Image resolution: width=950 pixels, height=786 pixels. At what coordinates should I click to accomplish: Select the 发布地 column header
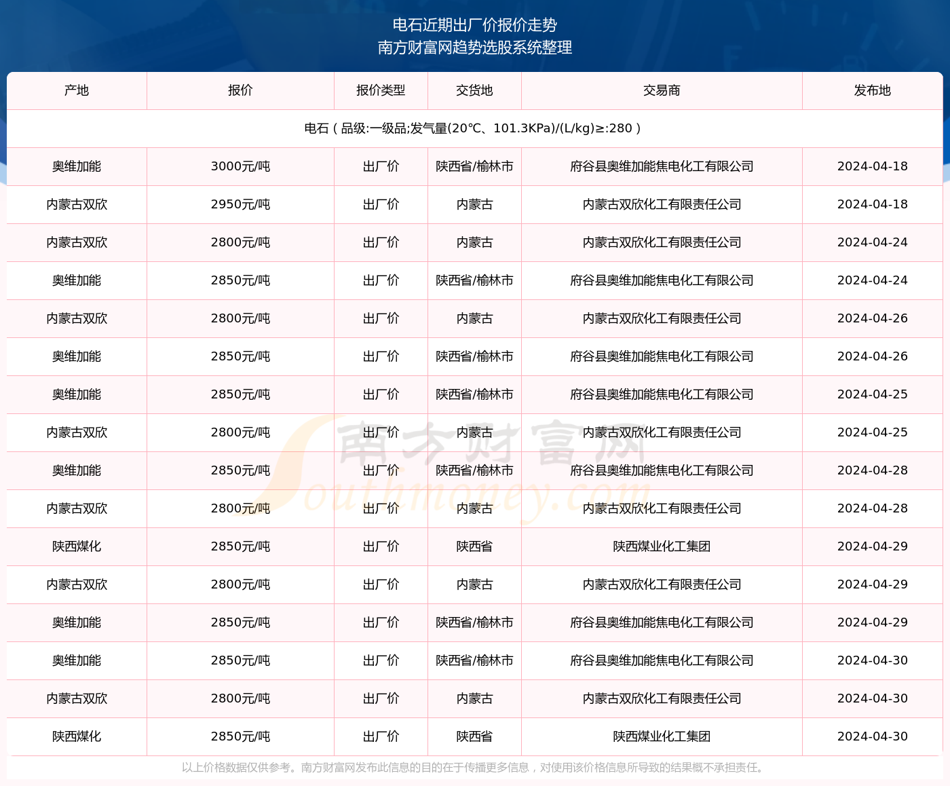[x=873, y=90]
